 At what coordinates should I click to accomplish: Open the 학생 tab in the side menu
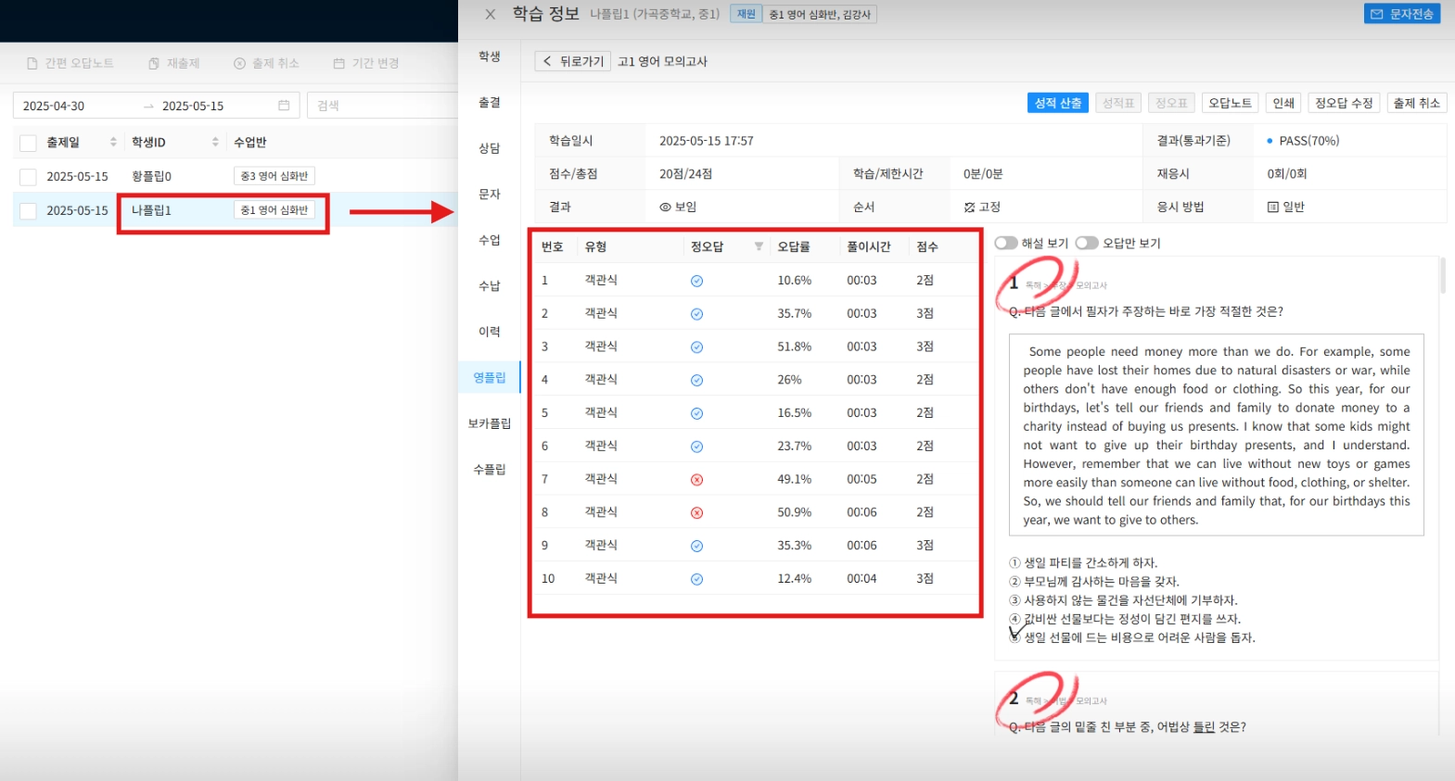490,57
